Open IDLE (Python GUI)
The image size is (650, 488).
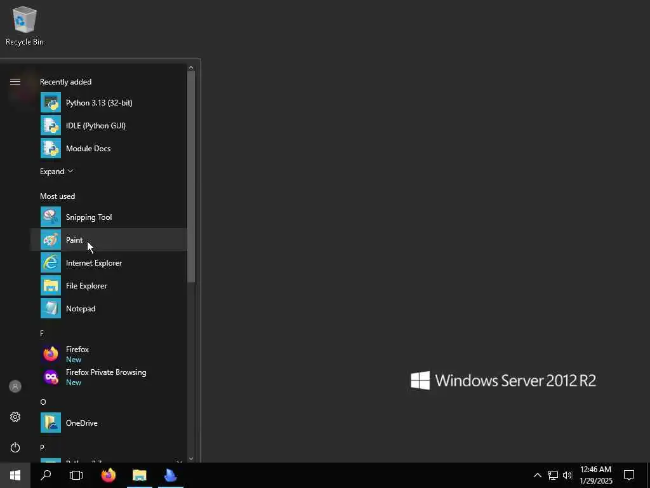pyautogui.click(x=109, y=125)
